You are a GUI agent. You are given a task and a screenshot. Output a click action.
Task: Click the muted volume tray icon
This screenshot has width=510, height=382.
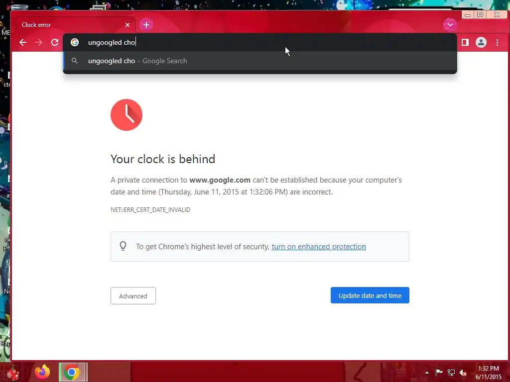[x=463, y=373]
